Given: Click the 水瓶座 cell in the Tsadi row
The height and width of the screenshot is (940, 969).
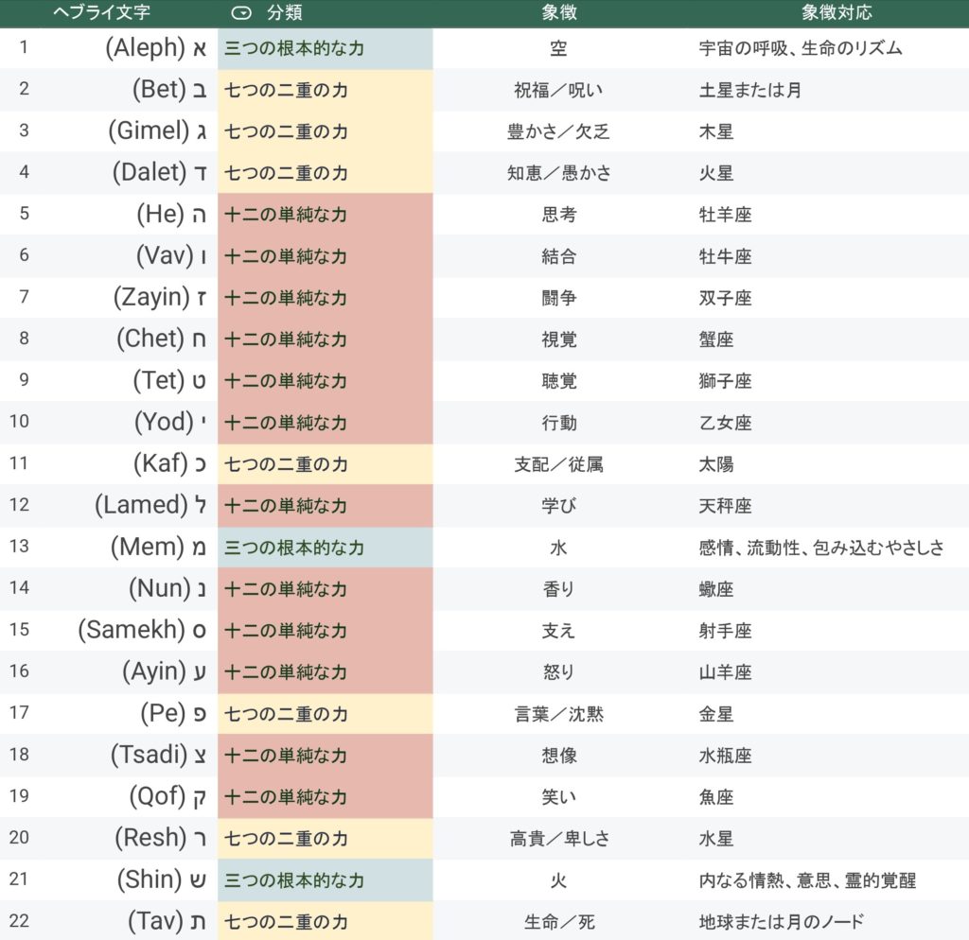Looking at the screenshot, I should (725, 756).
